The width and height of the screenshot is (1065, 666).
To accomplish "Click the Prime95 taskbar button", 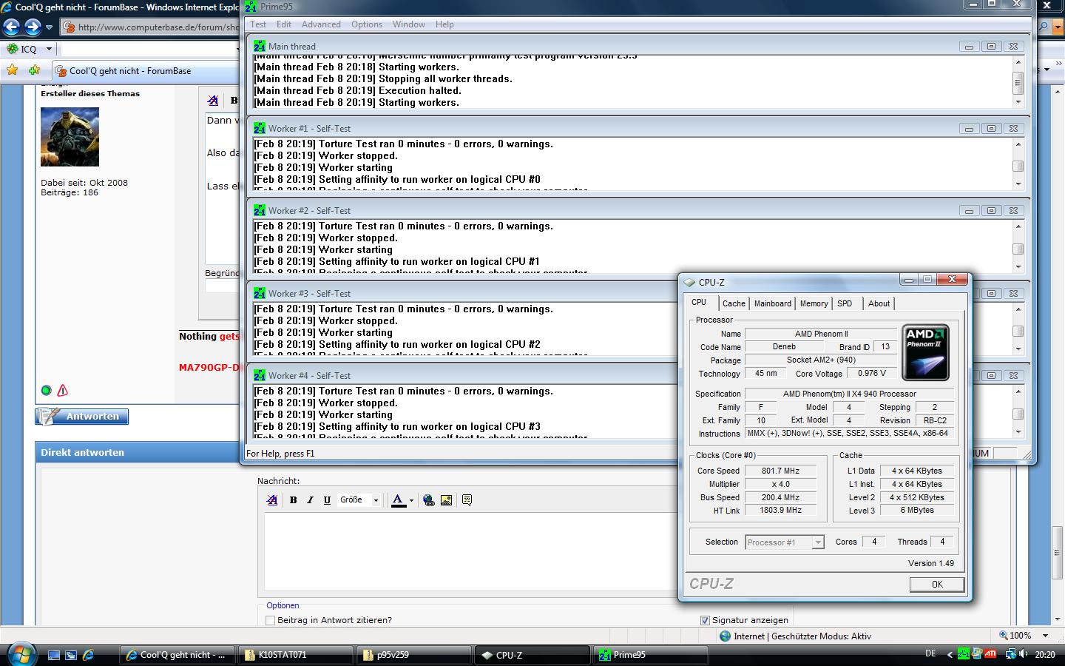I will [651, 655].
